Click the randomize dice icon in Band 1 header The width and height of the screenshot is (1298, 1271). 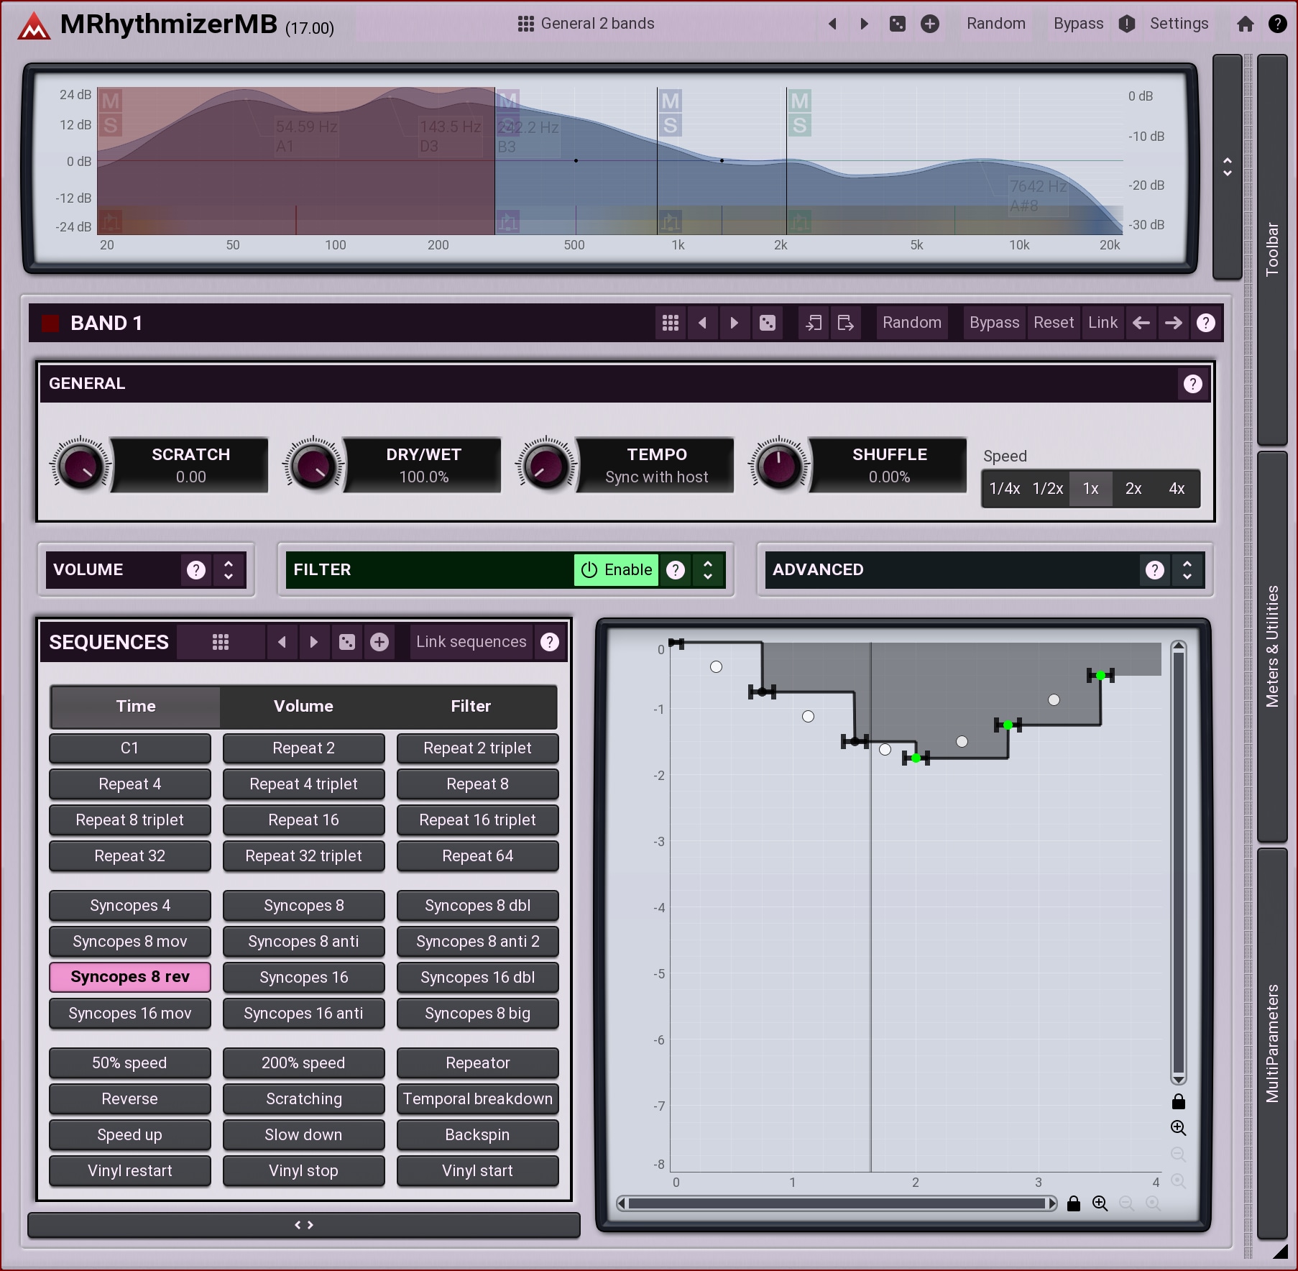[x=767, y=323]
